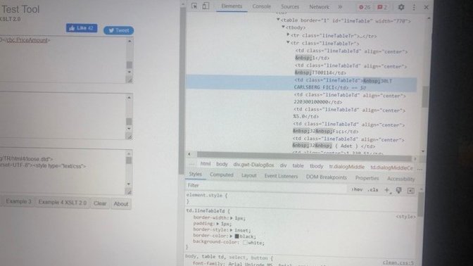Click the first textarea scroll down arrow
The image size is (473, 266).
[130, 72]
